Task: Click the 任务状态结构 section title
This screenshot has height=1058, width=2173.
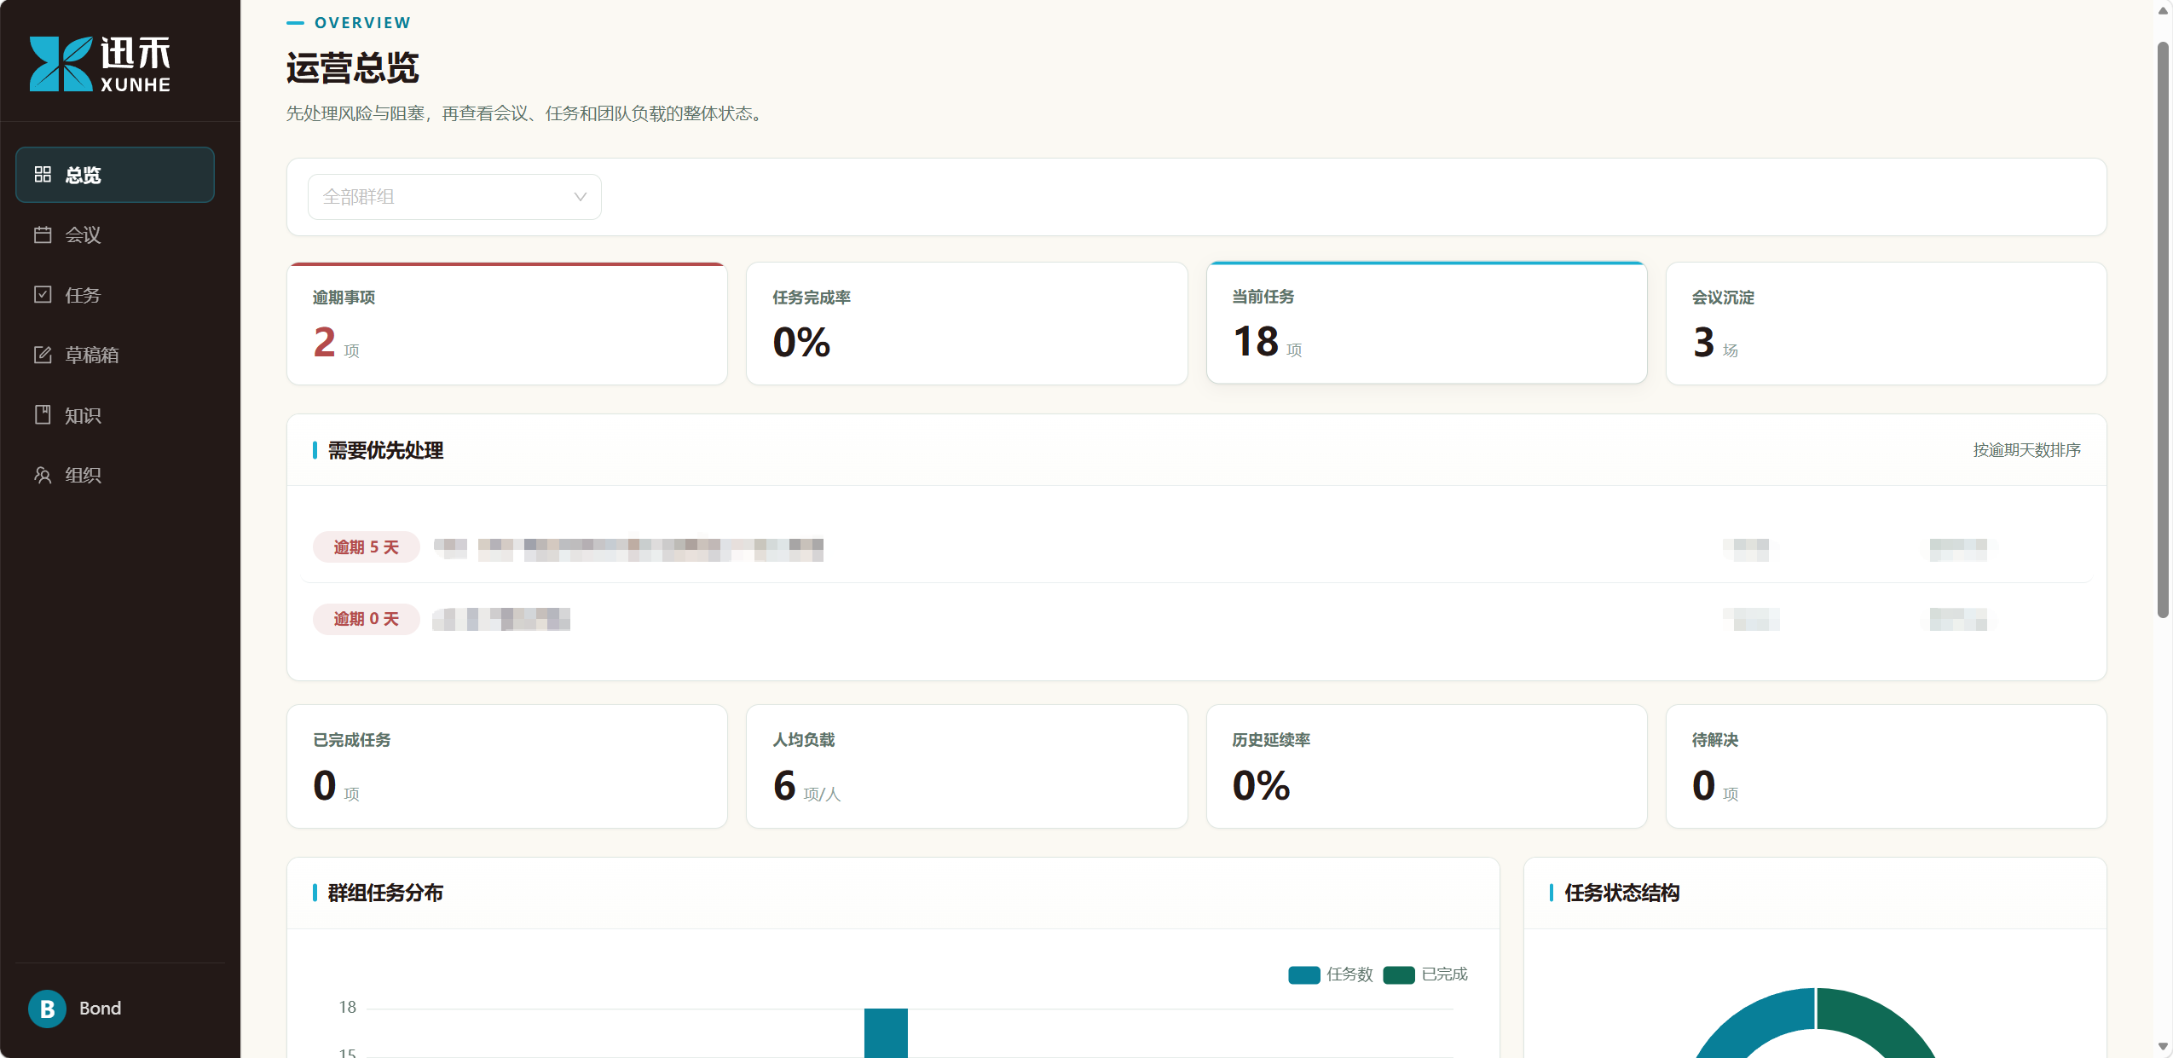Action: pos(1621,893)
